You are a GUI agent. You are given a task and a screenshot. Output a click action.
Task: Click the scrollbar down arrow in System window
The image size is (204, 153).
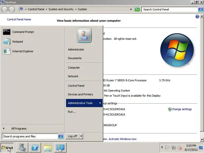click(202, 139)
